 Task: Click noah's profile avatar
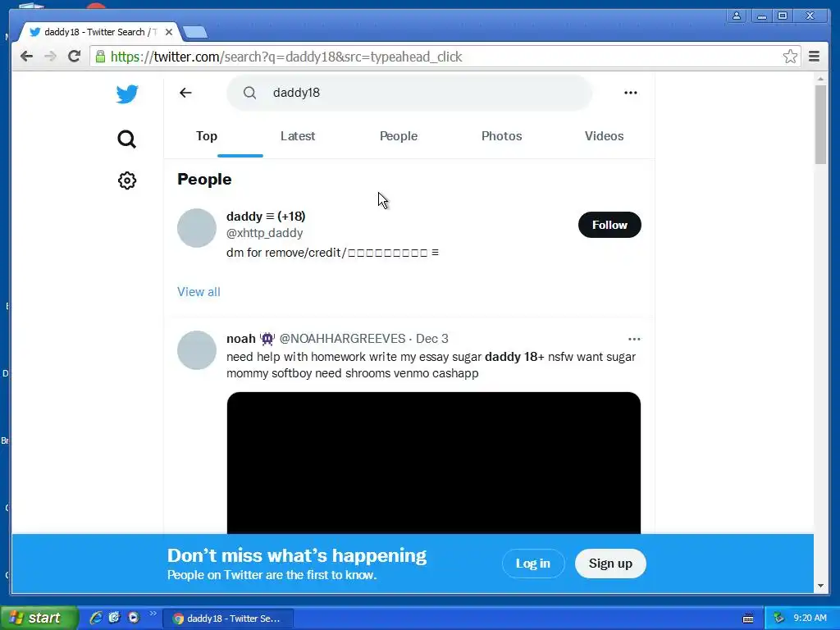pos(197,350)
